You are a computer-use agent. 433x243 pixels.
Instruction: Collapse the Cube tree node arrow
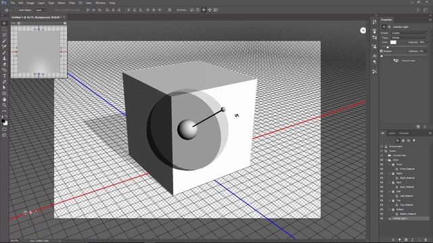(x=386, y=160)
